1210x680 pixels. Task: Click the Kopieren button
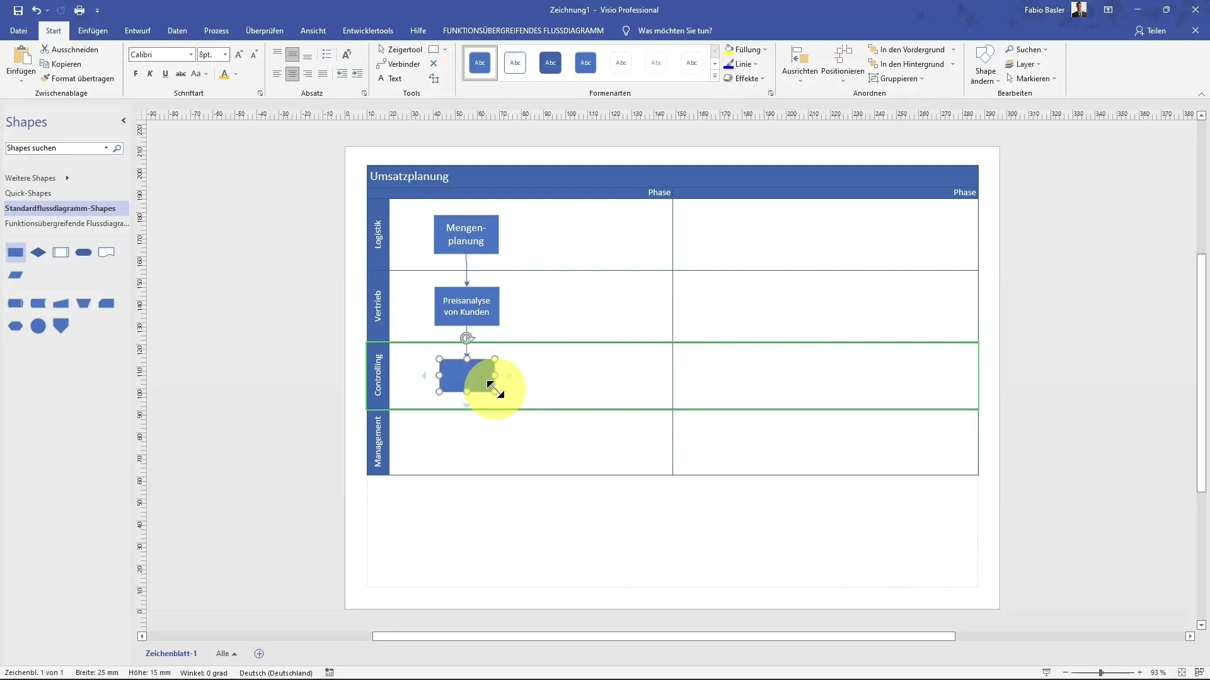[60, 64]
